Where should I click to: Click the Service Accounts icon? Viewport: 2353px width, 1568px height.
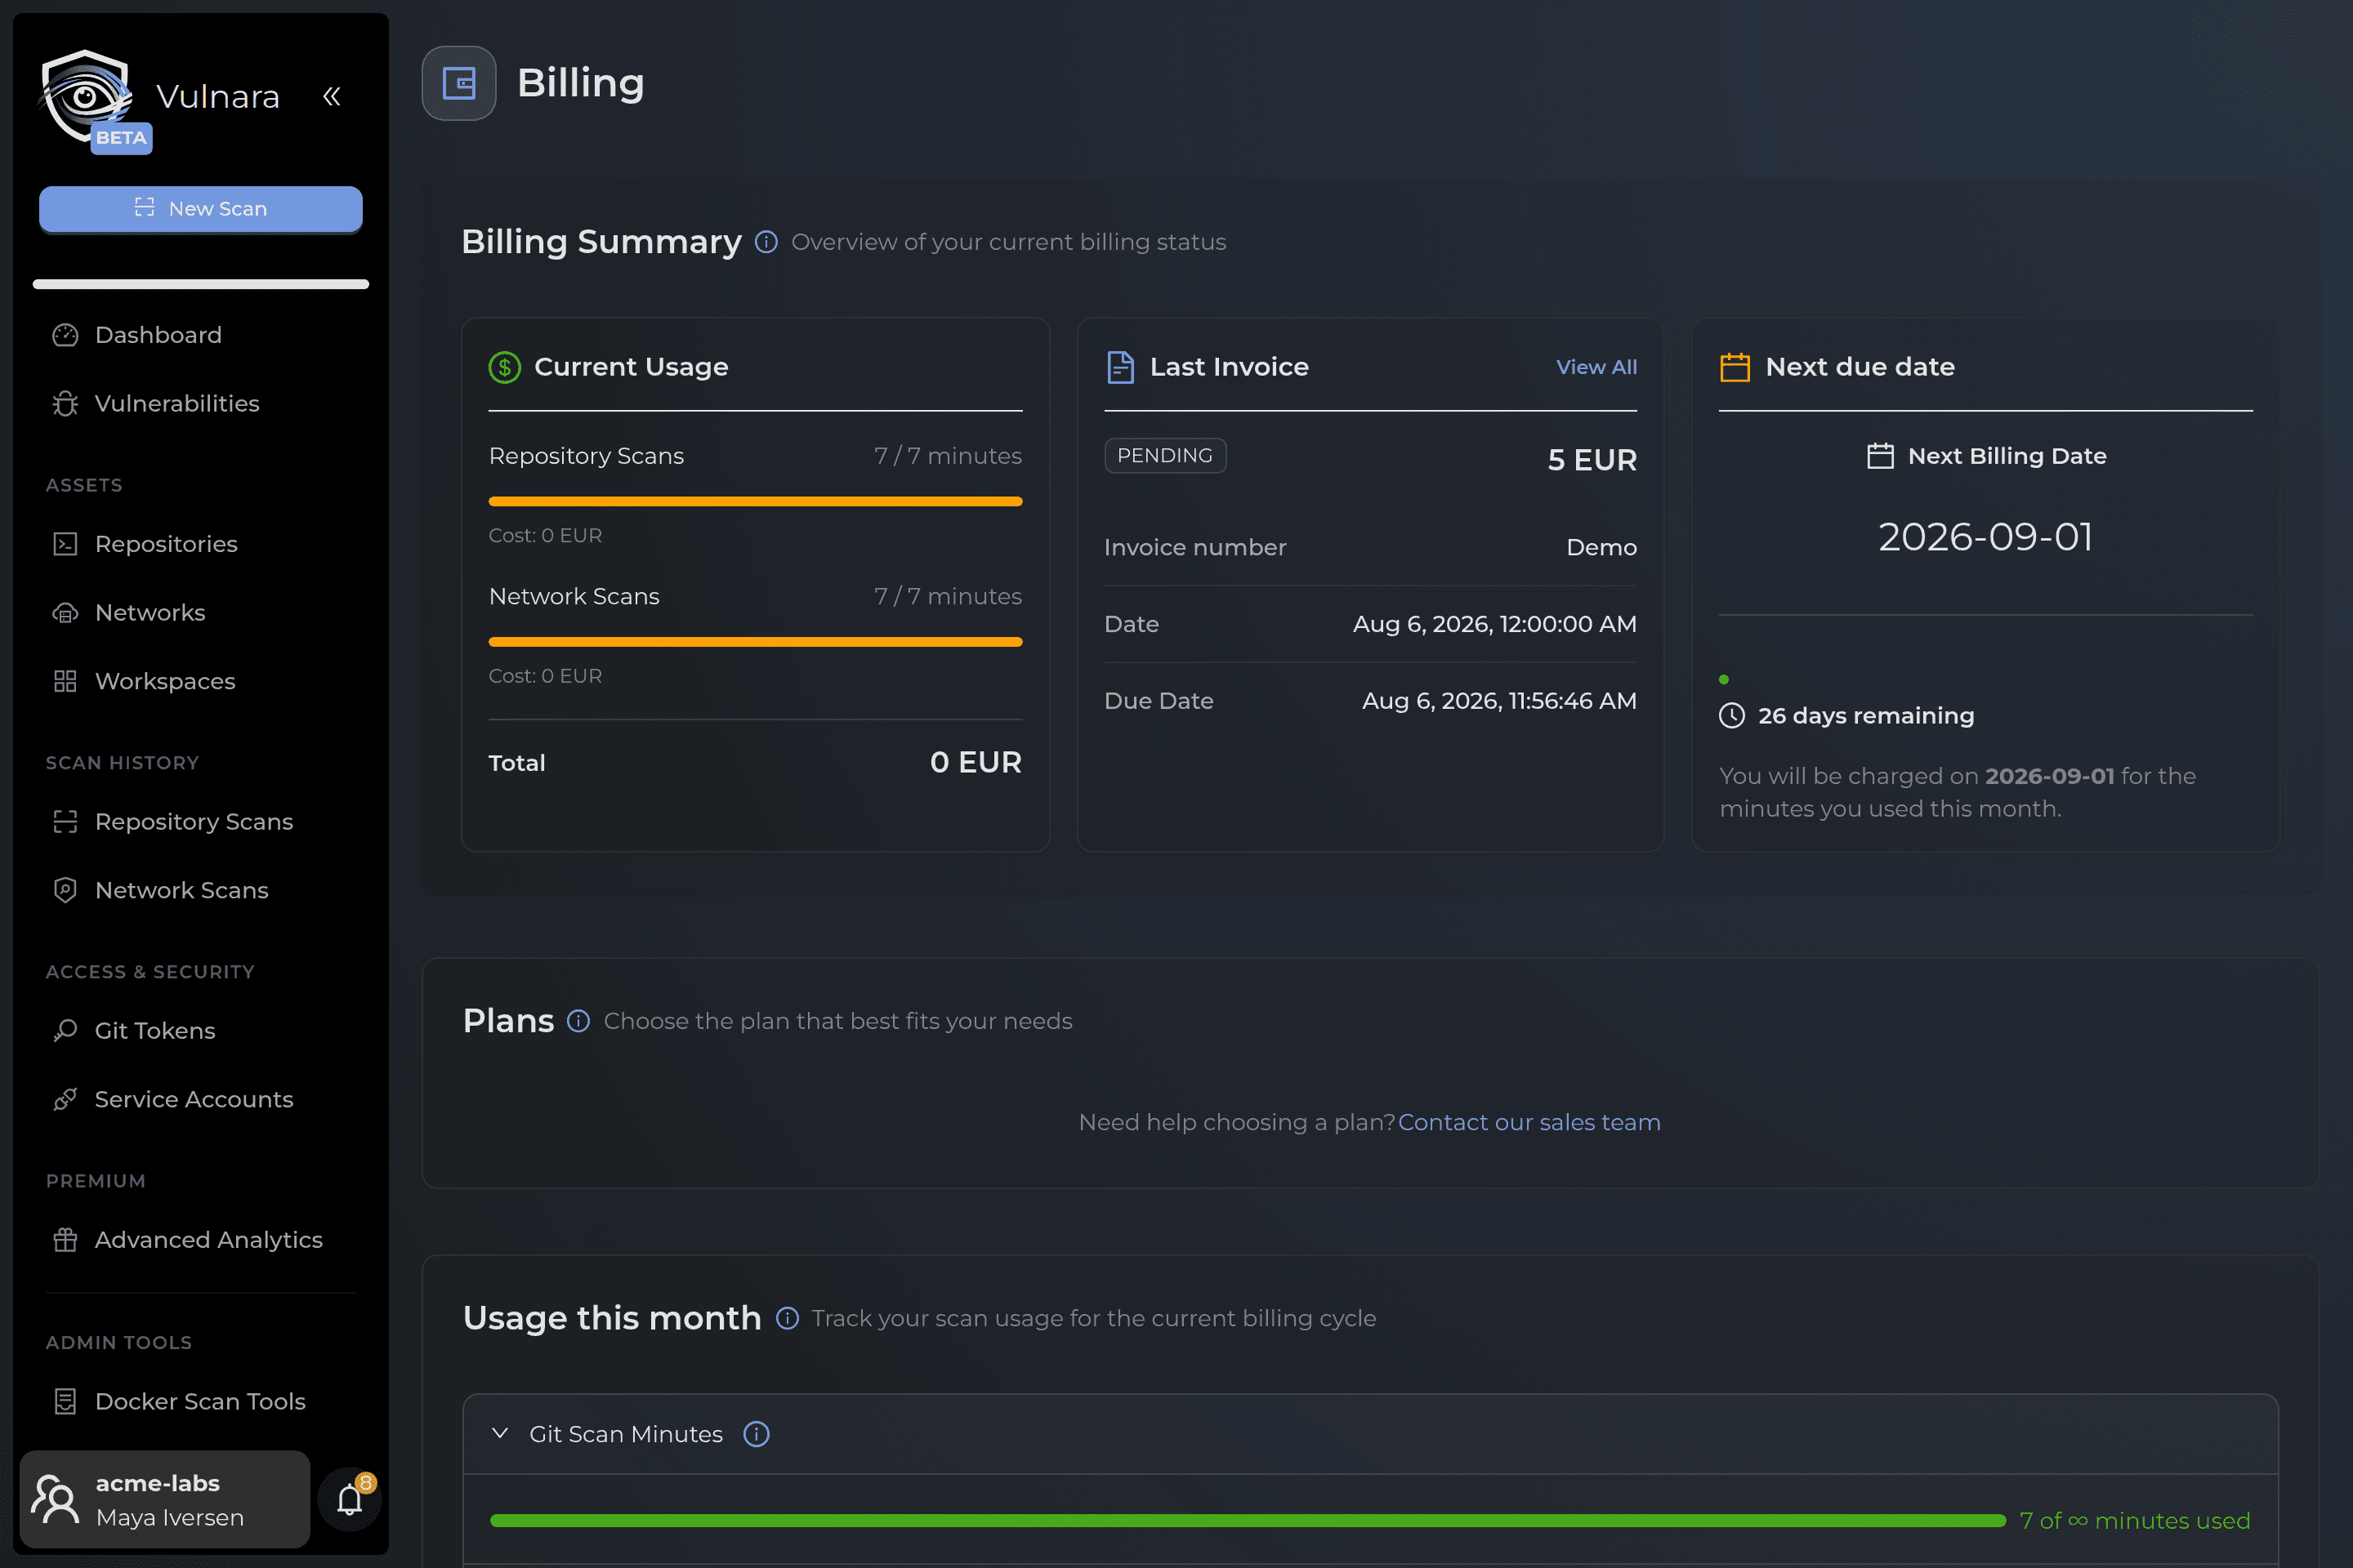65,1099
